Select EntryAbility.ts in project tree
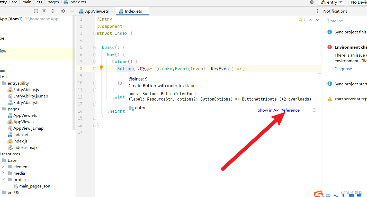The height and width of the screenshot is (197, 367). pyautogui.click(x=26, y=102)
